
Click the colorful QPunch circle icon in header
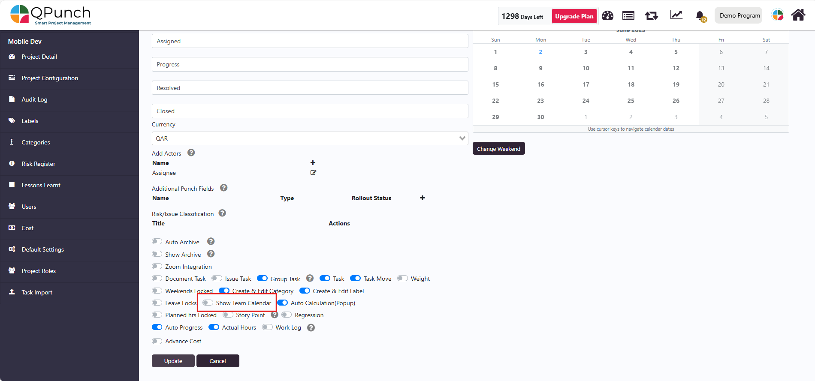coord(778,15)
